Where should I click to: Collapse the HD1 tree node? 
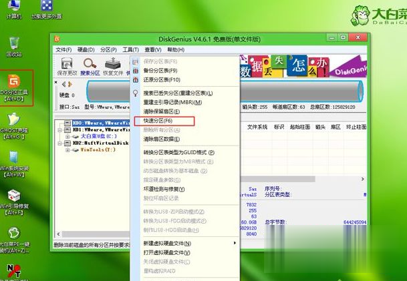click(60, 129)
